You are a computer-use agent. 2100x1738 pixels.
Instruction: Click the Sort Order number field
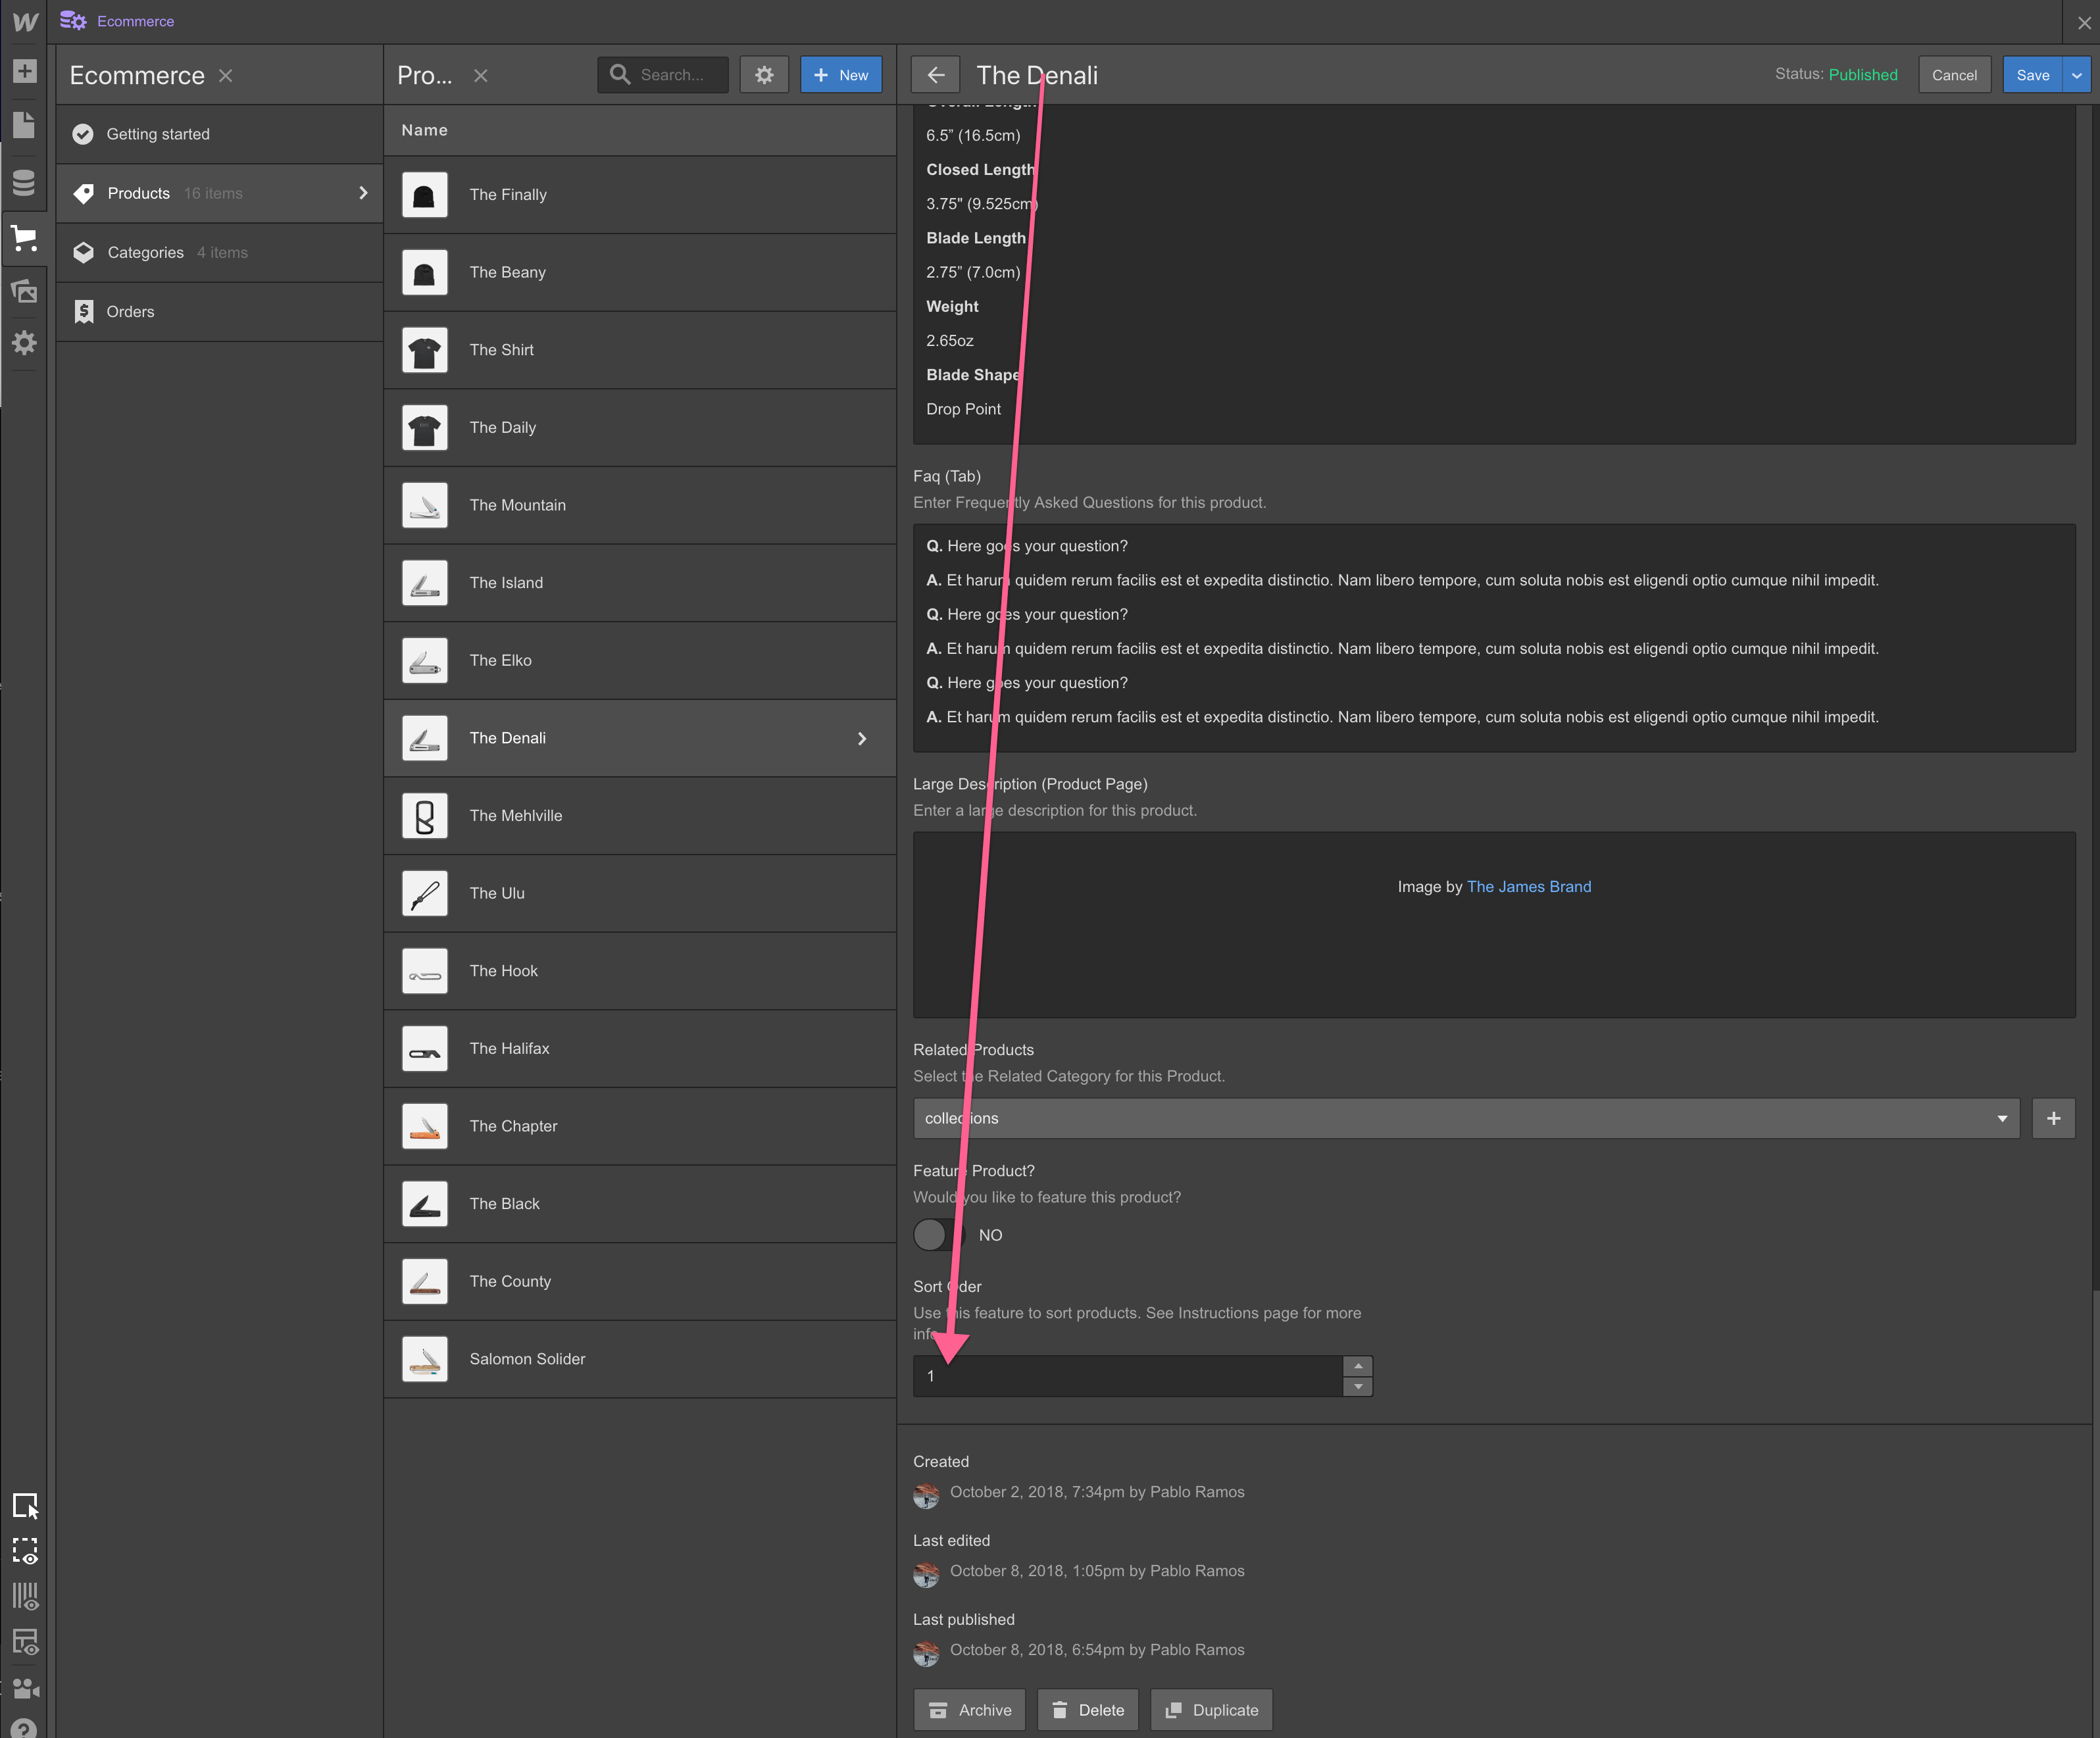pos(1127,1376)
